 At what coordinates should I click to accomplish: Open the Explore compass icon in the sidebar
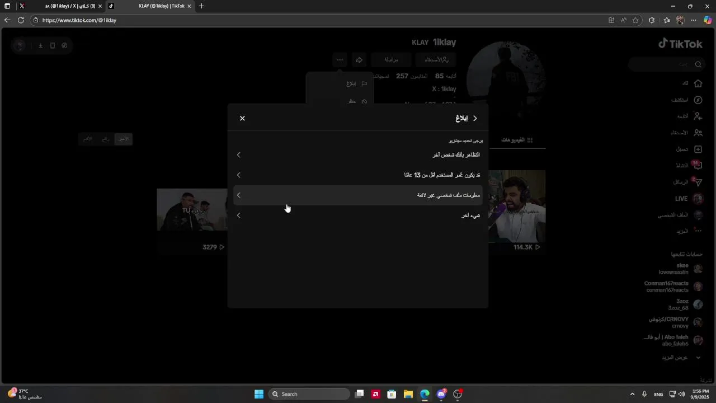click(698, 100)
